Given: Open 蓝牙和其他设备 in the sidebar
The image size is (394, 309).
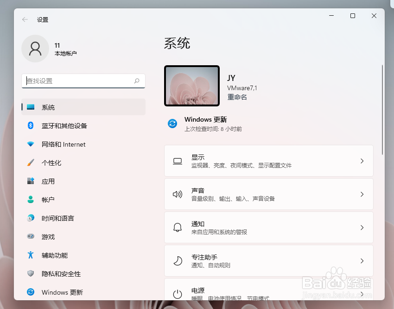Looking at the screenshot, I should 83,126.
